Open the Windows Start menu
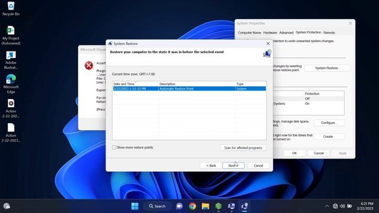Viewport: 379px width, 213px height. pos(135,206)
